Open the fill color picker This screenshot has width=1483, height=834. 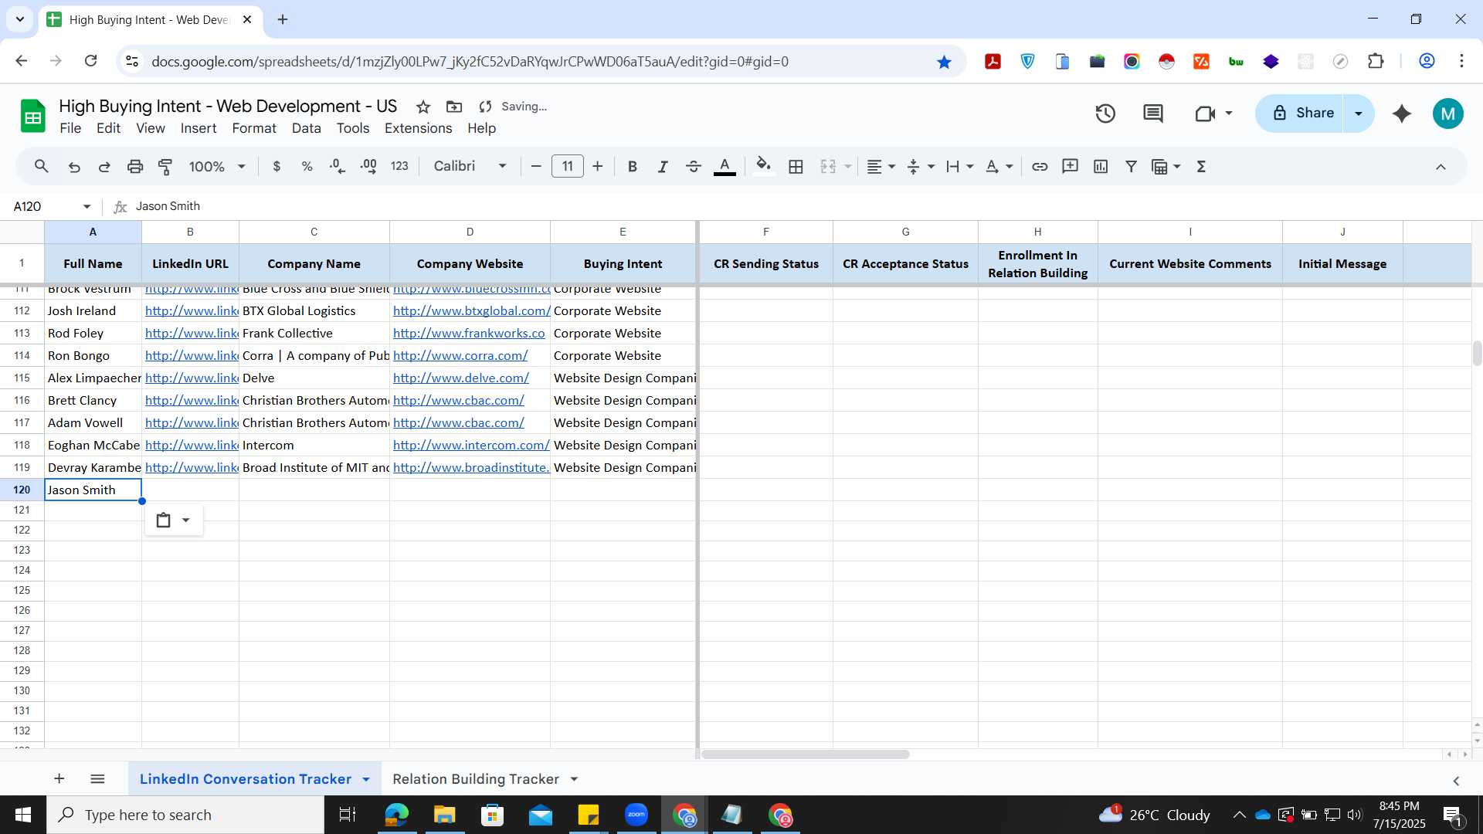(763, 166)
